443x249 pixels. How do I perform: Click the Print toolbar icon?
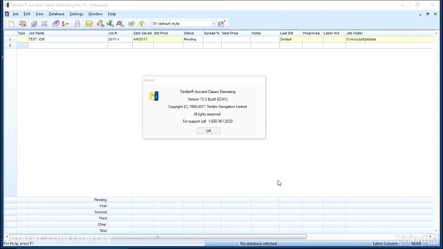[x=77, y=24]
